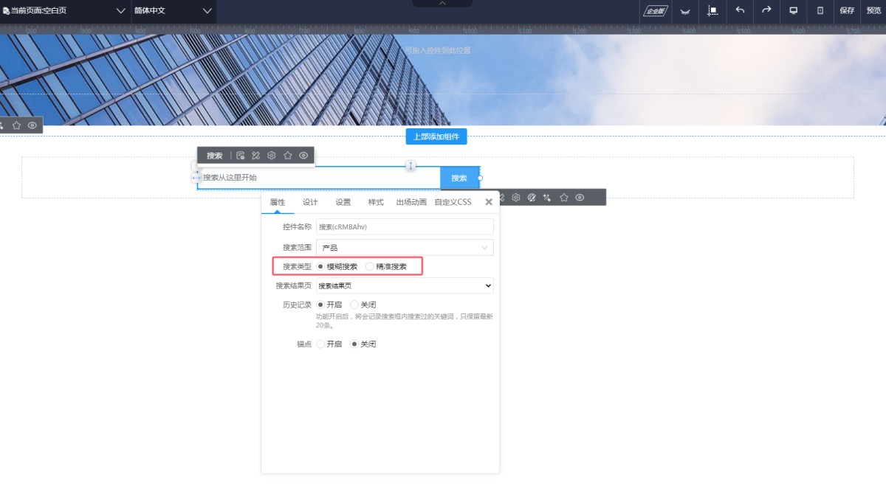The width and height of the screenshot is (886, 486).
Task: Set 历史记录 to 关闭
Action: (x=354, y=305)
